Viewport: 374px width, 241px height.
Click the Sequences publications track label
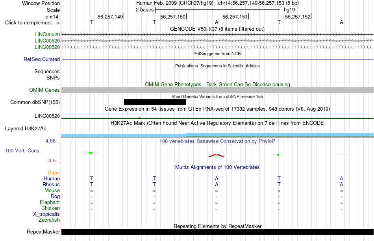pos(47,71)
